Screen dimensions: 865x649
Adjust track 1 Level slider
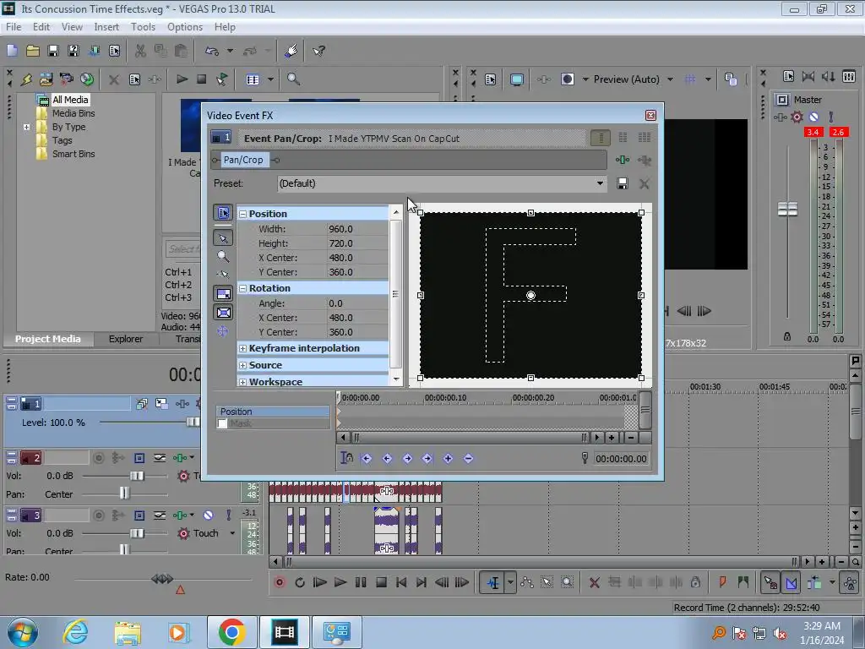pyautogui.click(x=193, y=423)
